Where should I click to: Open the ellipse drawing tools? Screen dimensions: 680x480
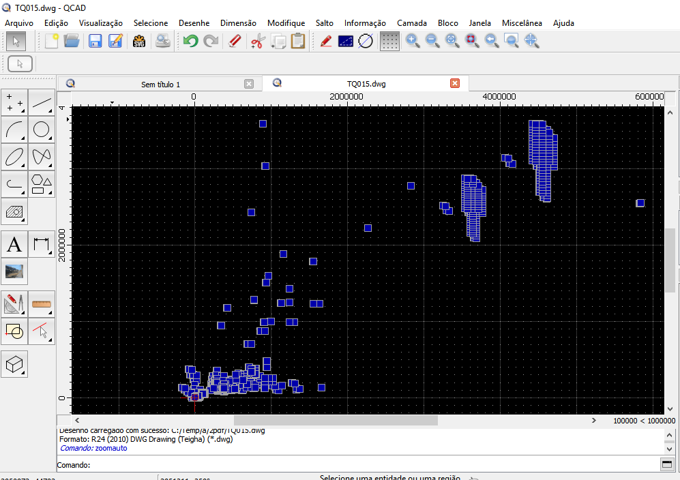14,157
